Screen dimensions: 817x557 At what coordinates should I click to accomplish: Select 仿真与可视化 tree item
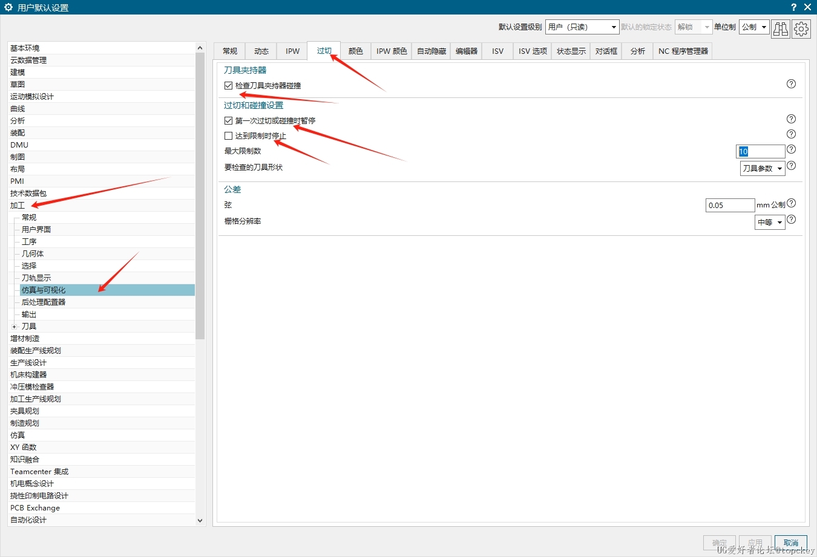click(x=108, y=290)
